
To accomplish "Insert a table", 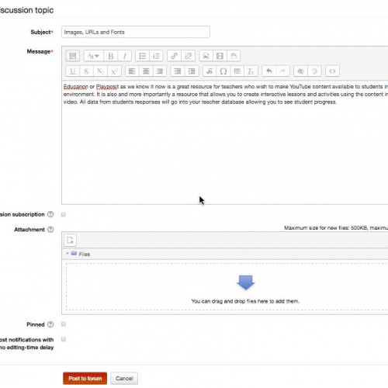I will pos(237,71).
